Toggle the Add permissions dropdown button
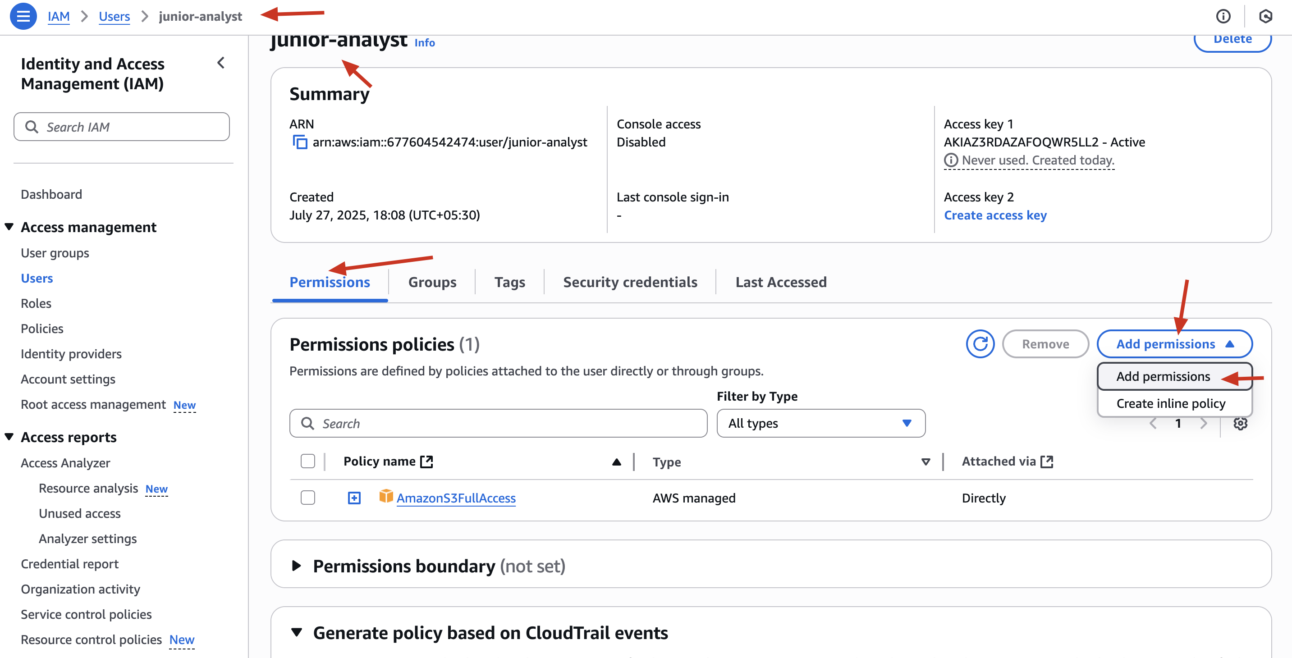 (1175, 344)
